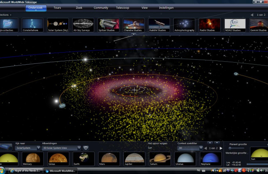
Task: Open the View tab
Action: 145,8
